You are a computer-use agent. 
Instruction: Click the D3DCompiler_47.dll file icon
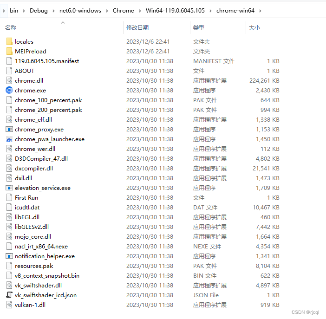[x=9, y=159]
